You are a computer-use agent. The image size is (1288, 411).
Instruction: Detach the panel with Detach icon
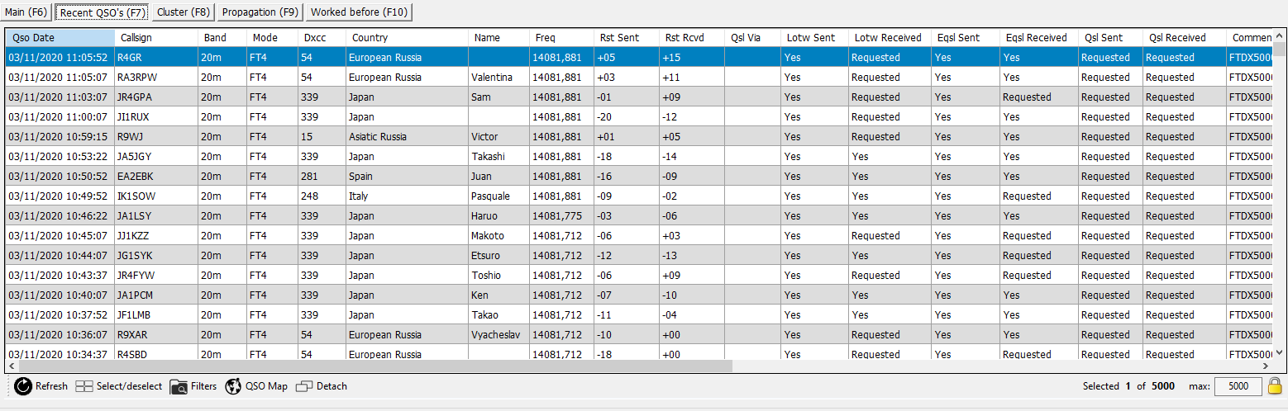pyautogui.click(x=304, y=386)
